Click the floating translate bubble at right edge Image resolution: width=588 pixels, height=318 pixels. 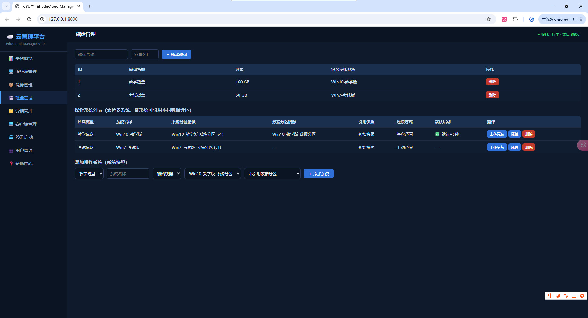coord(582,145)
